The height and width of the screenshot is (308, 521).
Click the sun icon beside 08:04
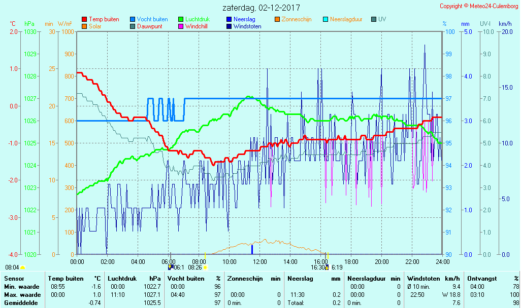pos(23,267)
